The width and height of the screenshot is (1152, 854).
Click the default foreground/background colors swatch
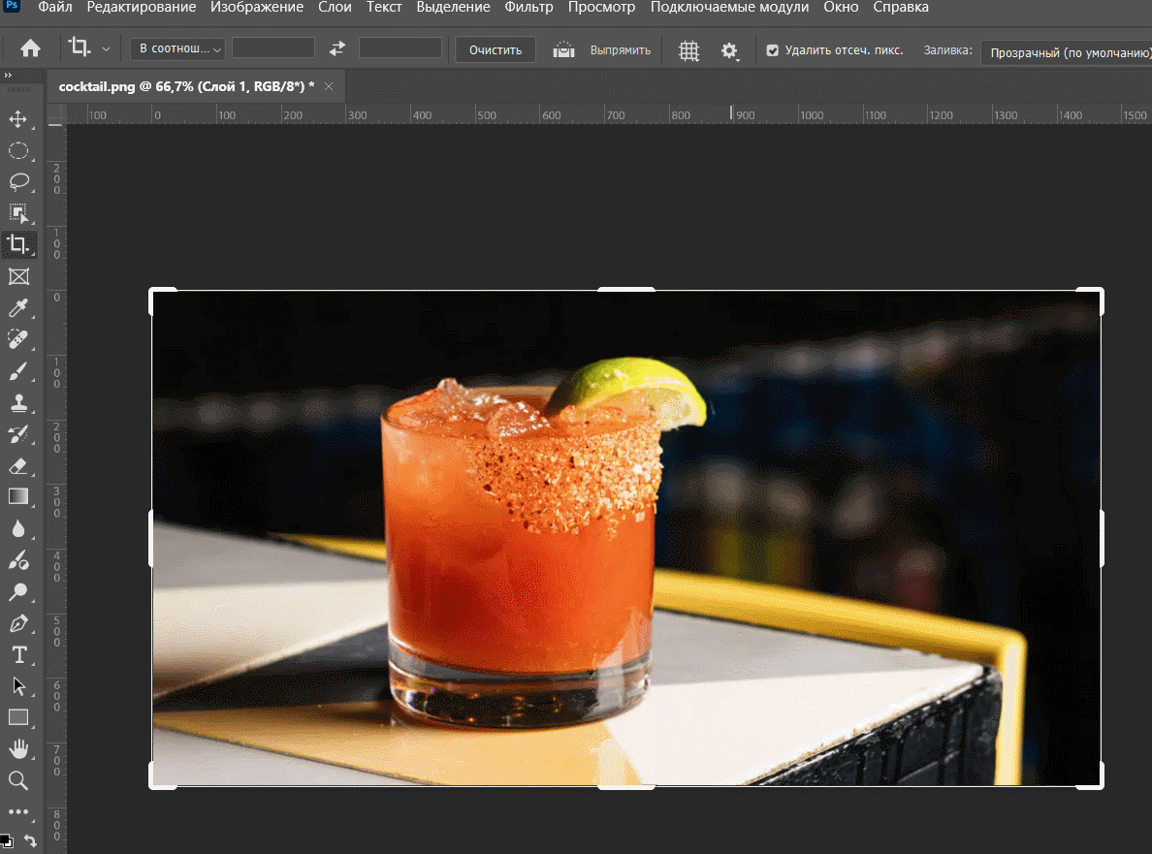pyautogui.click(x=6, y=841)
